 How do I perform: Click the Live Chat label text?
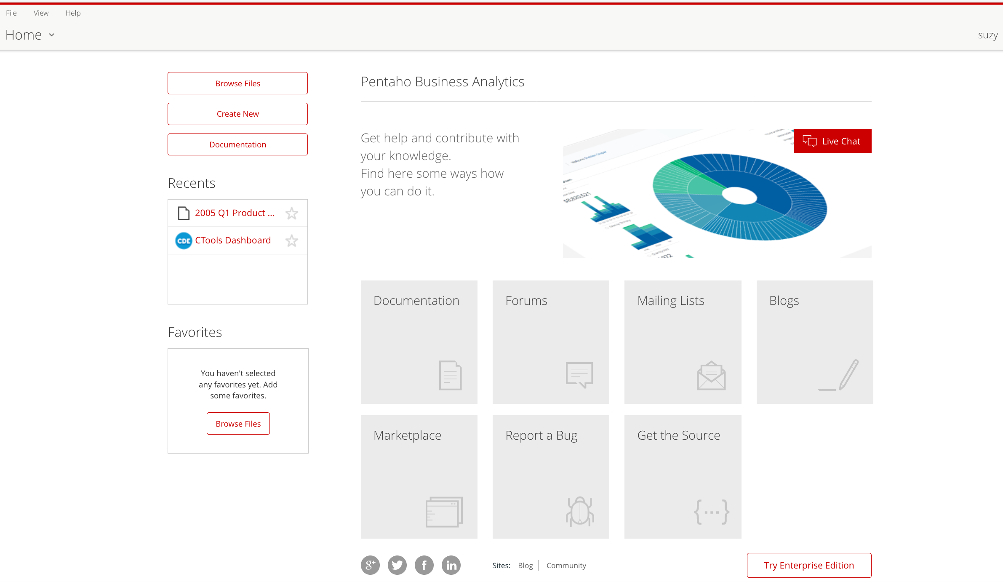tap(841, 141)
